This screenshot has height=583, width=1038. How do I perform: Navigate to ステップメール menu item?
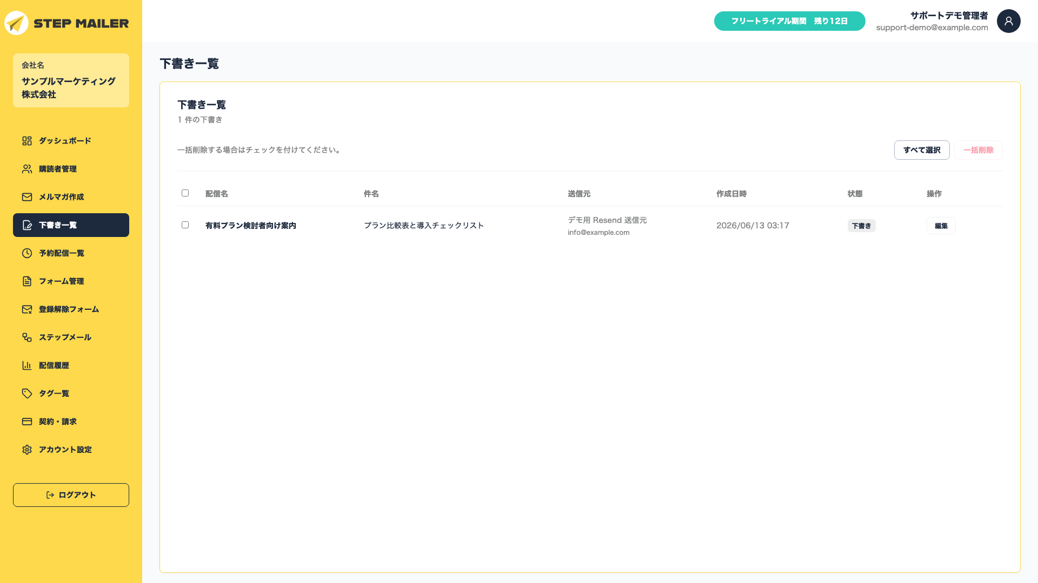click(x=71, y=337)
